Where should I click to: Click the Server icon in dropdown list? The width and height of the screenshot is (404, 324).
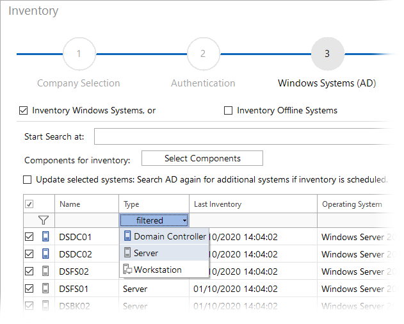tap(127, 252)
